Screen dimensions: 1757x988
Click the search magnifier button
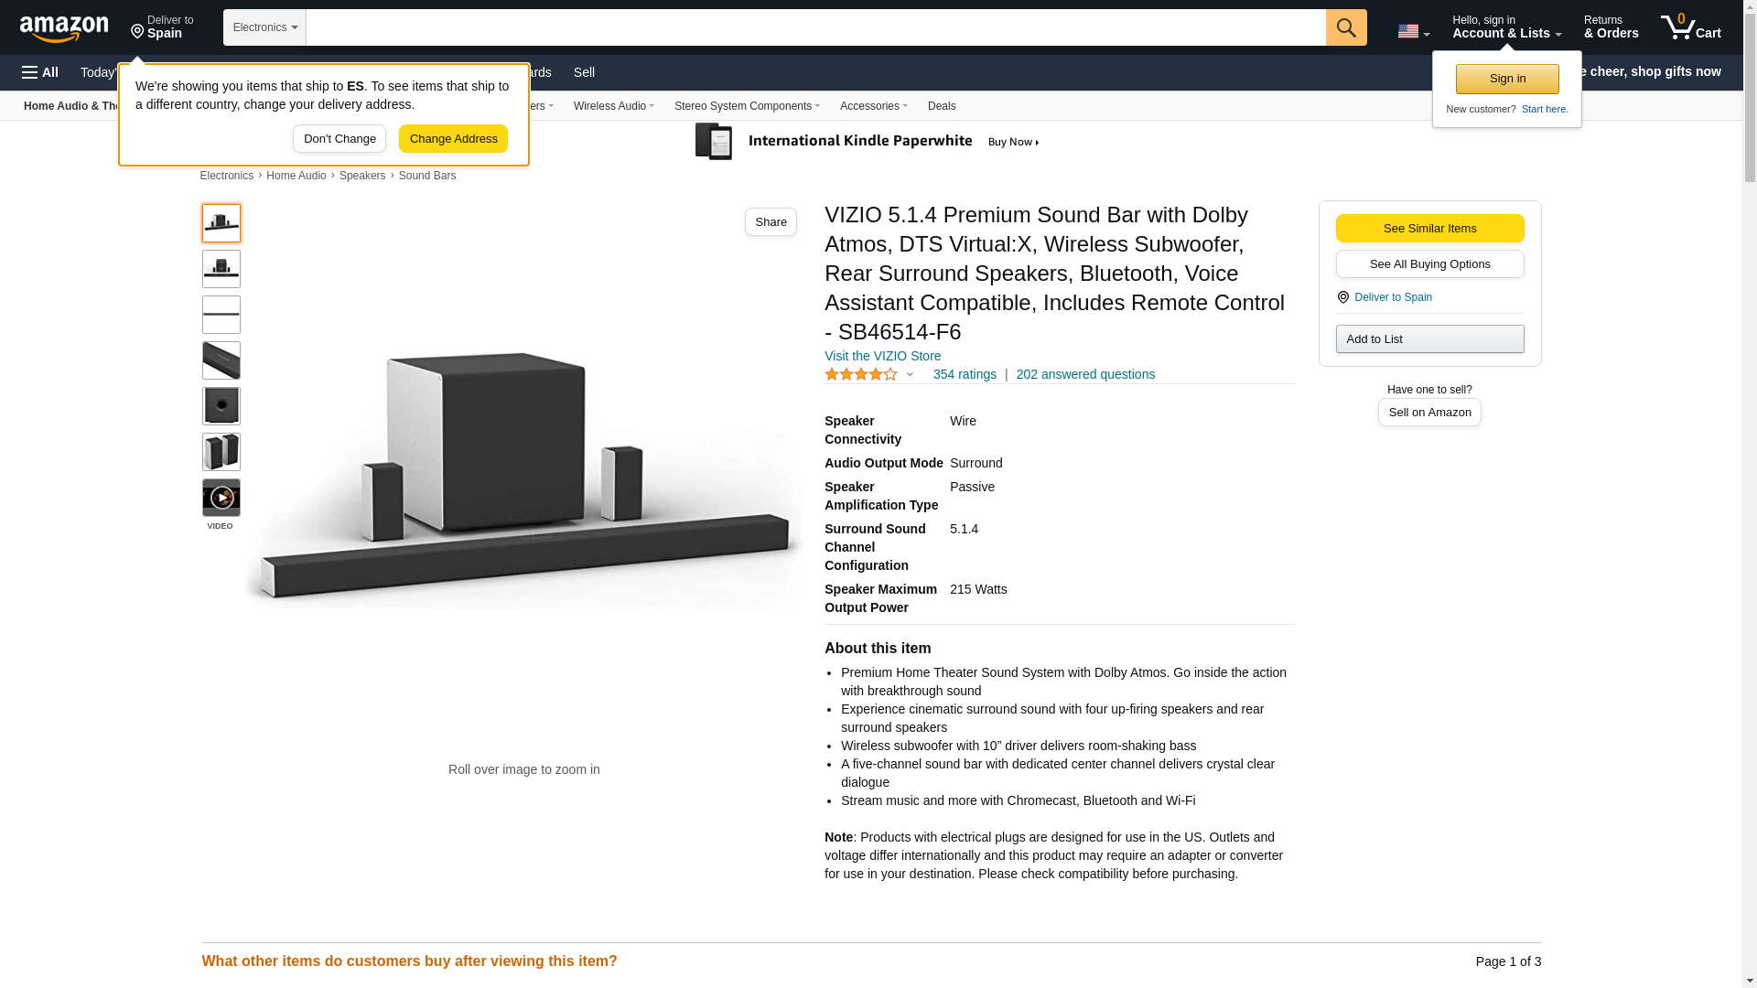(x=1345, y=27)
